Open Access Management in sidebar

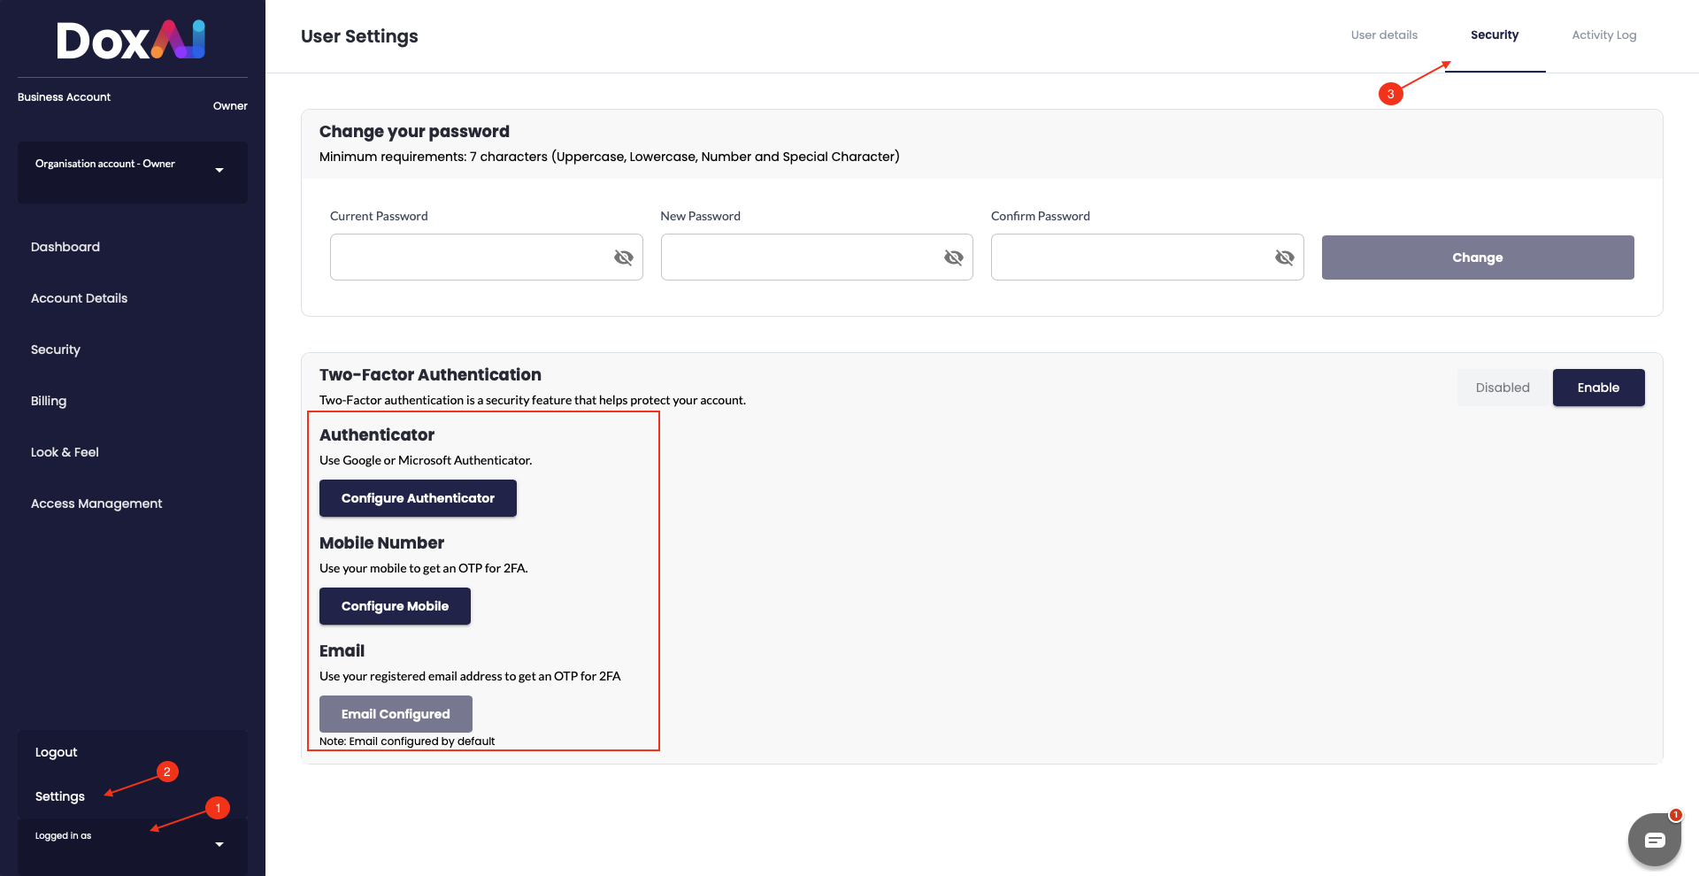point(96,503)
